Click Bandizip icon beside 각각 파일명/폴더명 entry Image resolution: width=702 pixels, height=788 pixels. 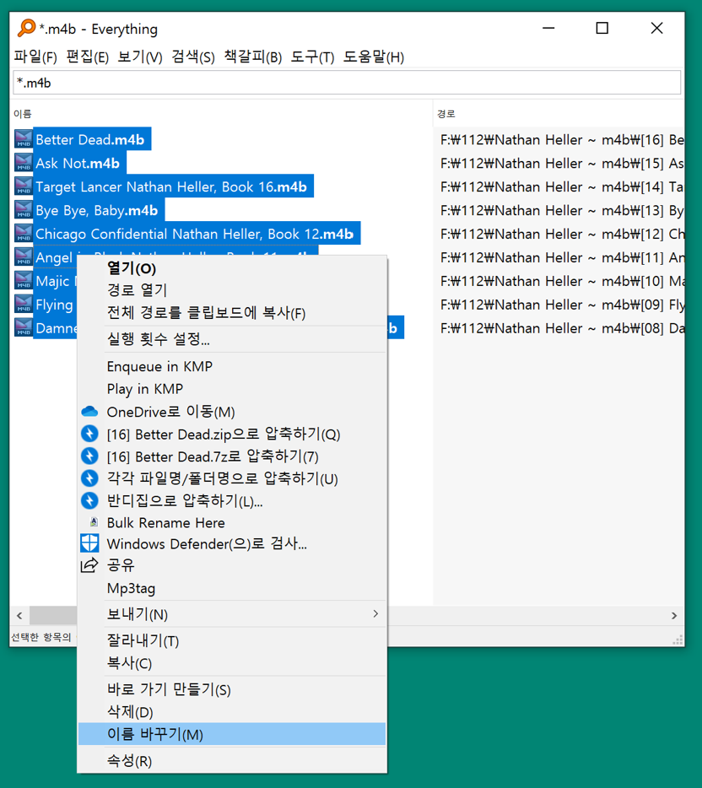click(89, 478)
